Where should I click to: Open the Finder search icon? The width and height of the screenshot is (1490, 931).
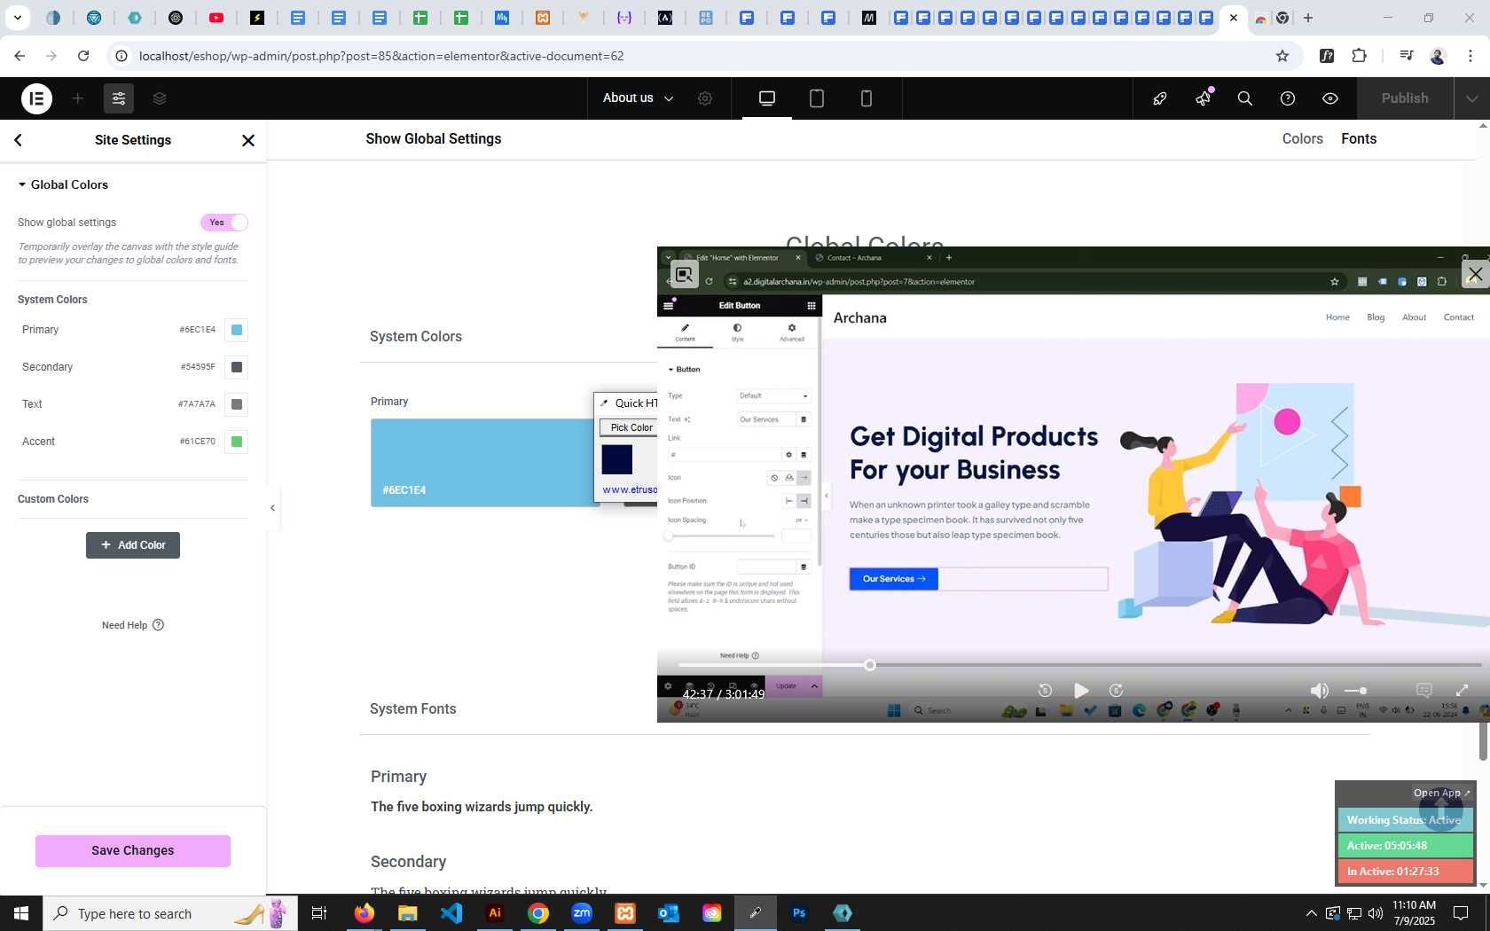(1245, 98)
